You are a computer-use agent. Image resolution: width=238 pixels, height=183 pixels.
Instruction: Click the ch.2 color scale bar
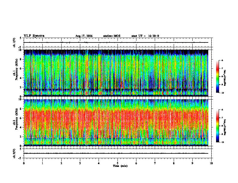[217, 126]
